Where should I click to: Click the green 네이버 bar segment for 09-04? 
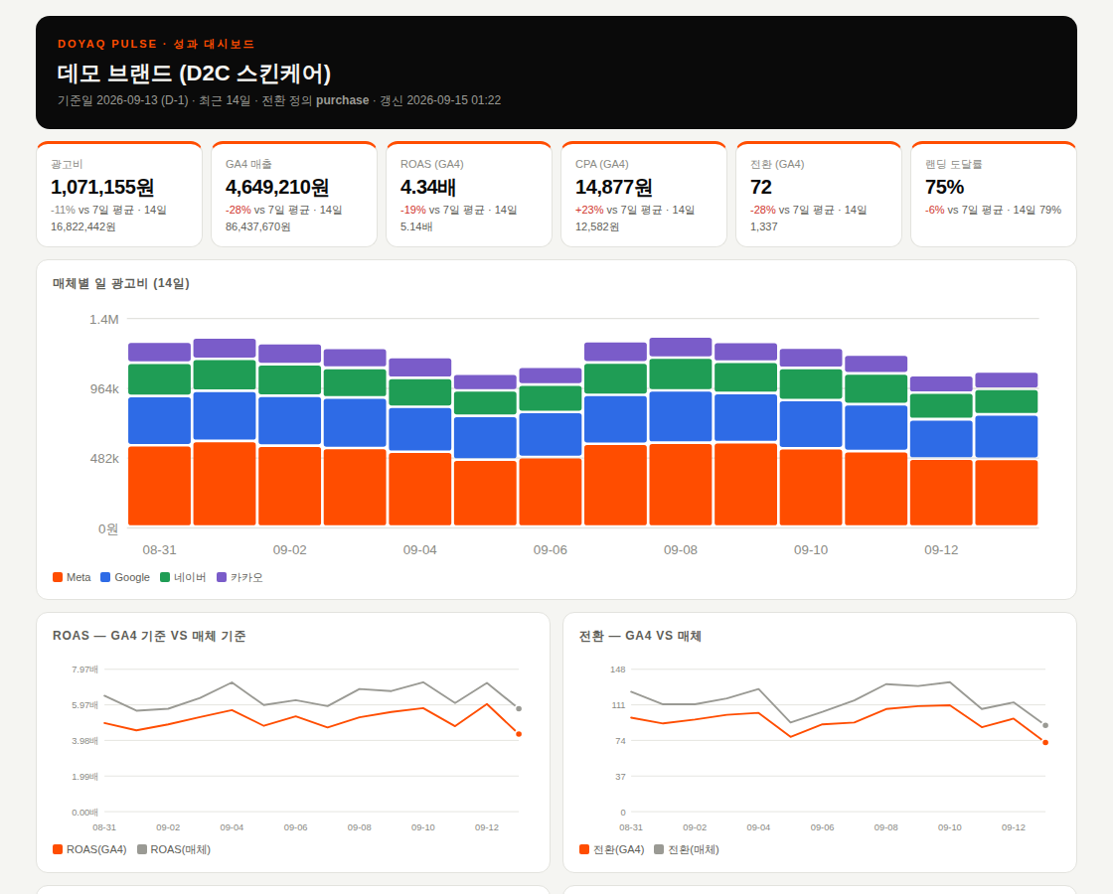click(x=420, y=392)
